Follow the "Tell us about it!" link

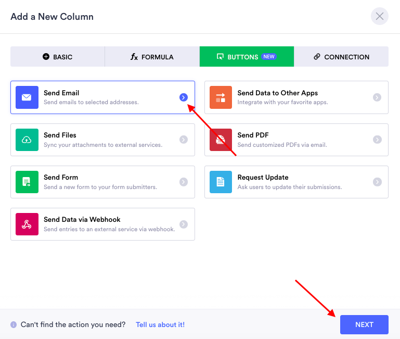point(160,324)
